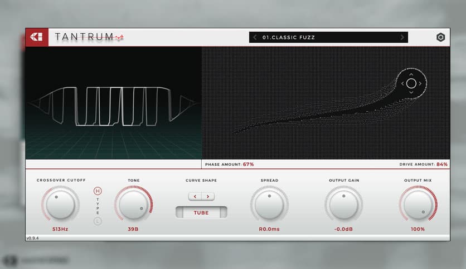Click the Output Gain knob

(x=343, y=205)
